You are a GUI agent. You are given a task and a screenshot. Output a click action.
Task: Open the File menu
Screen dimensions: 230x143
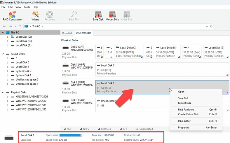tap(4, 7)
